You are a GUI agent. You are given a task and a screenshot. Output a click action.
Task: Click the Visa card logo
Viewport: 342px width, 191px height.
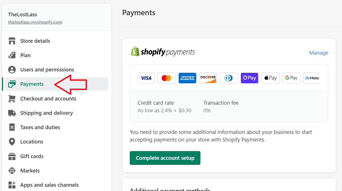146,78
